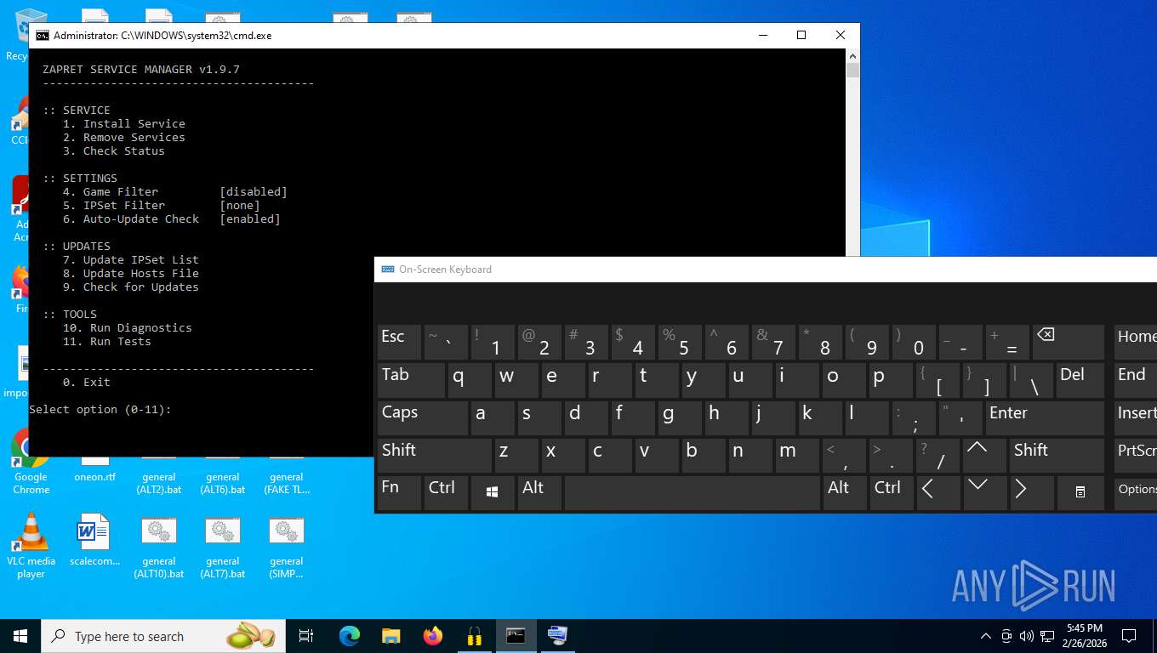Screen dimensions: 1157x653
Task: Toggle left Shift key on On-Screen Keyboard
Action: point(434,456)
